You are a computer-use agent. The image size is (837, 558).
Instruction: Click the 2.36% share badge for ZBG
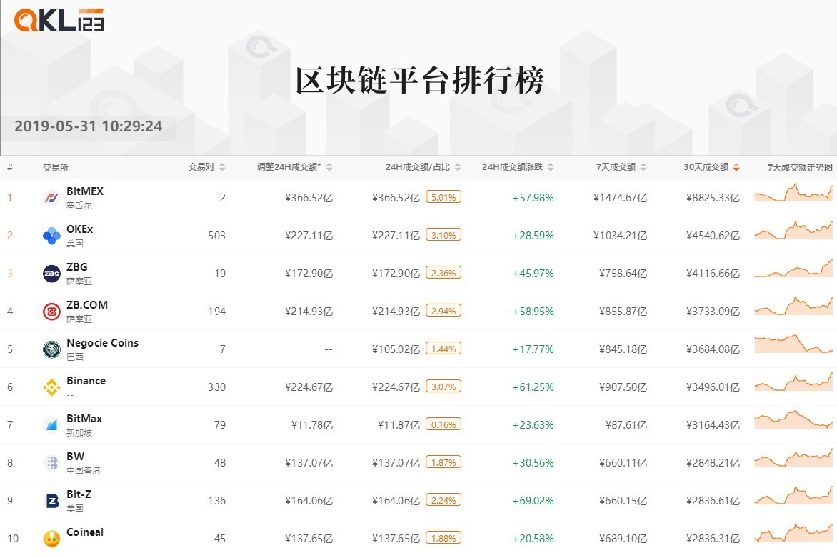click(x=443, y=273)
